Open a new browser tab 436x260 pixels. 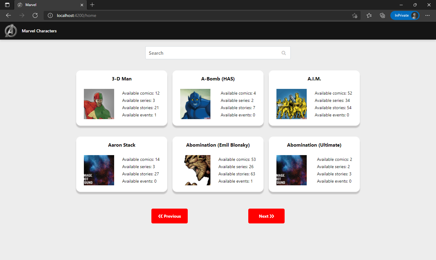click(x=92, y=5)
